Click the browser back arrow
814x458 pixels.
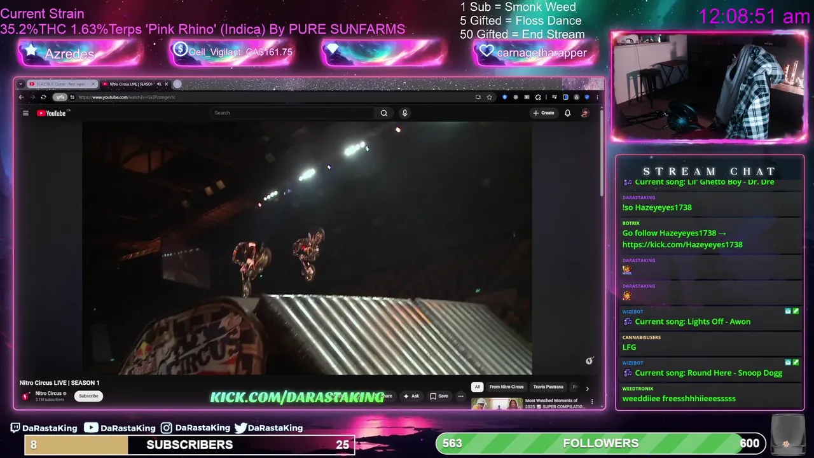[x=21, y=97]
